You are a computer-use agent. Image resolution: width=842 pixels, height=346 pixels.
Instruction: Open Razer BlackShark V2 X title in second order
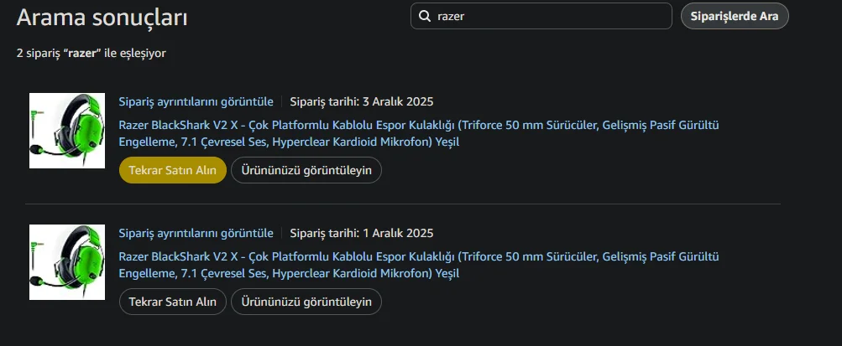(x=419, y=265)
